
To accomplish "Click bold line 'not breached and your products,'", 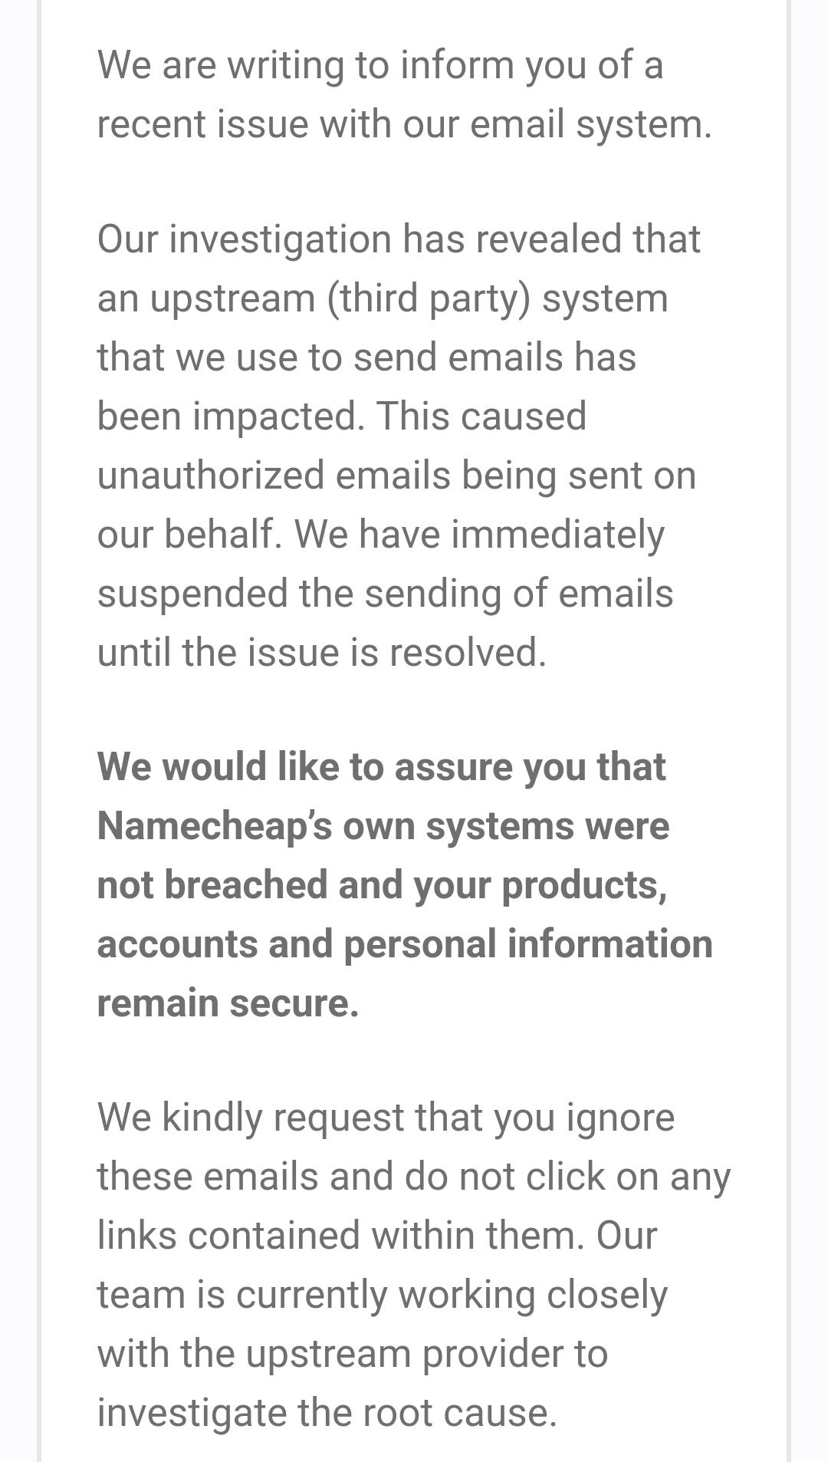I will 382,885.
